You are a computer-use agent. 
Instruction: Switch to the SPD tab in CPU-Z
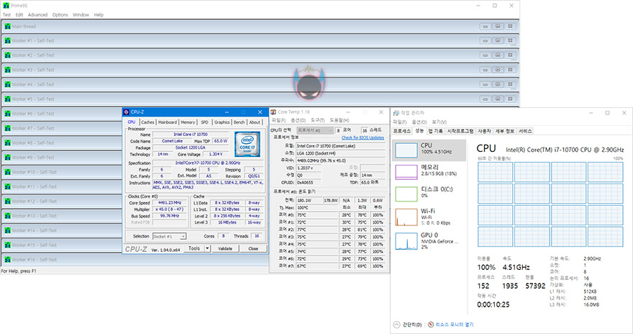pos(205,122)
